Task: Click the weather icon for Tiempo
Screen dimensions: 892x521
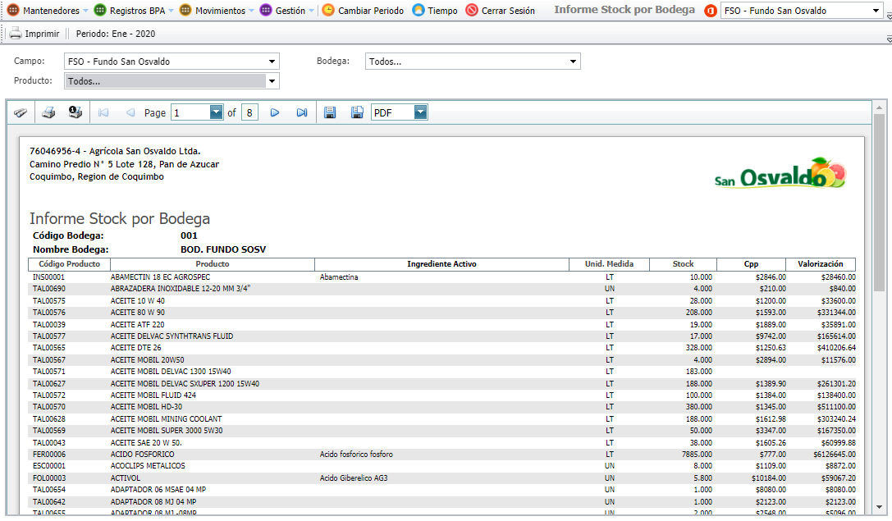Action: click(x=419, y=10)
